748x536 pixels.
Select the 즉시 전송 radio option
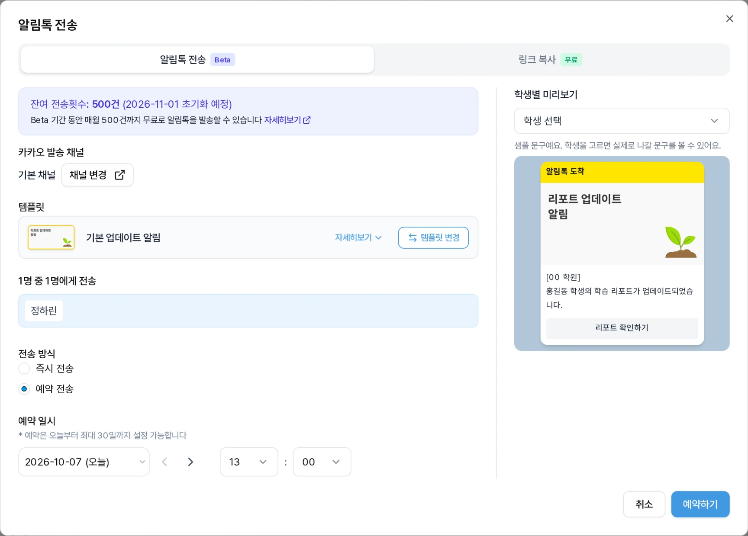[24, 369]
